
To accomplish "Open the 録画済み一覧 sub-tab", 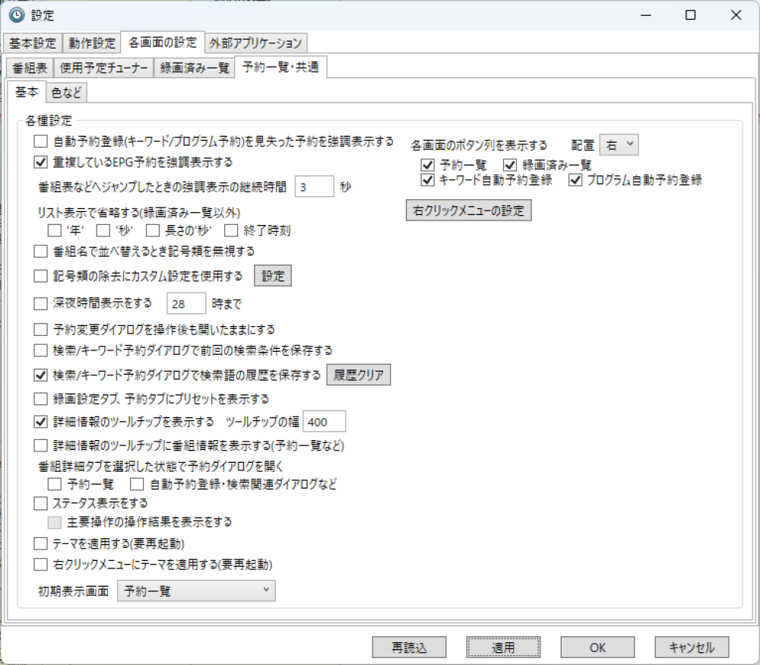I will point(195,68).
